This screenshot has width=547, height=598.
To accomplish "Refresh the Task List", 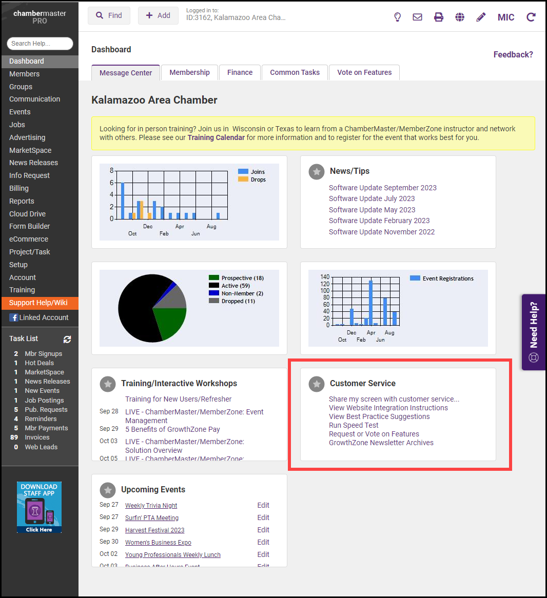I will [x=67, y=339].
